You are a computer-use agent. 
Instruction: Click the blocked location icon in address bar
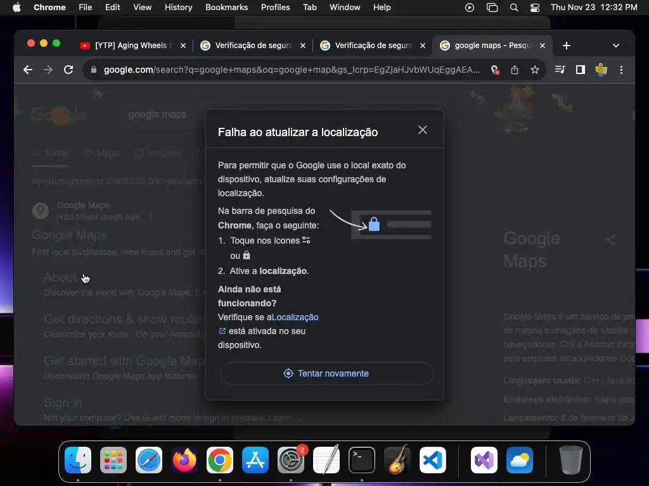495,70
